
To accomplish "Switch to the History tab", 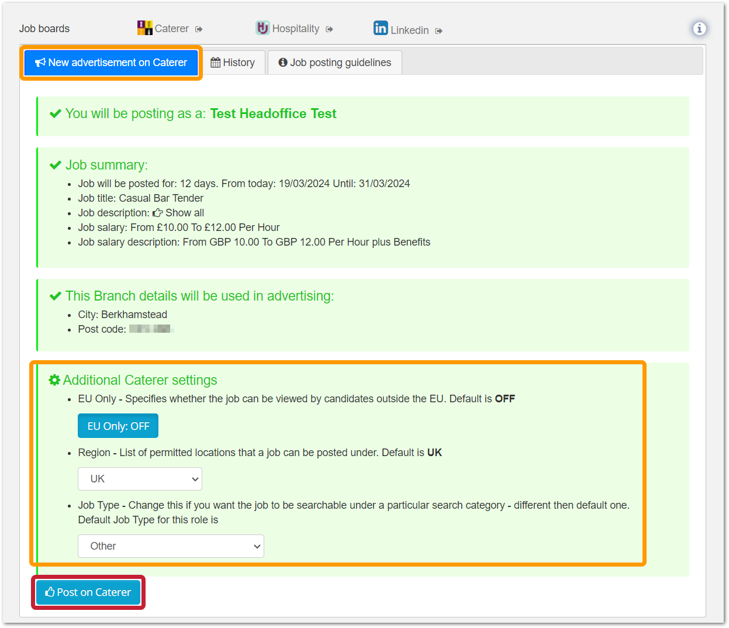I will coord(233,63).
